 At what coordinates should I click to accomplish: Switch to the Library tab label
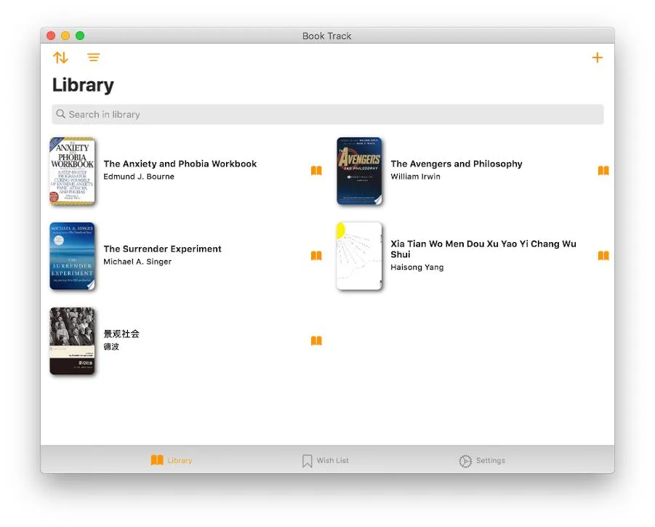coord(180,461)
